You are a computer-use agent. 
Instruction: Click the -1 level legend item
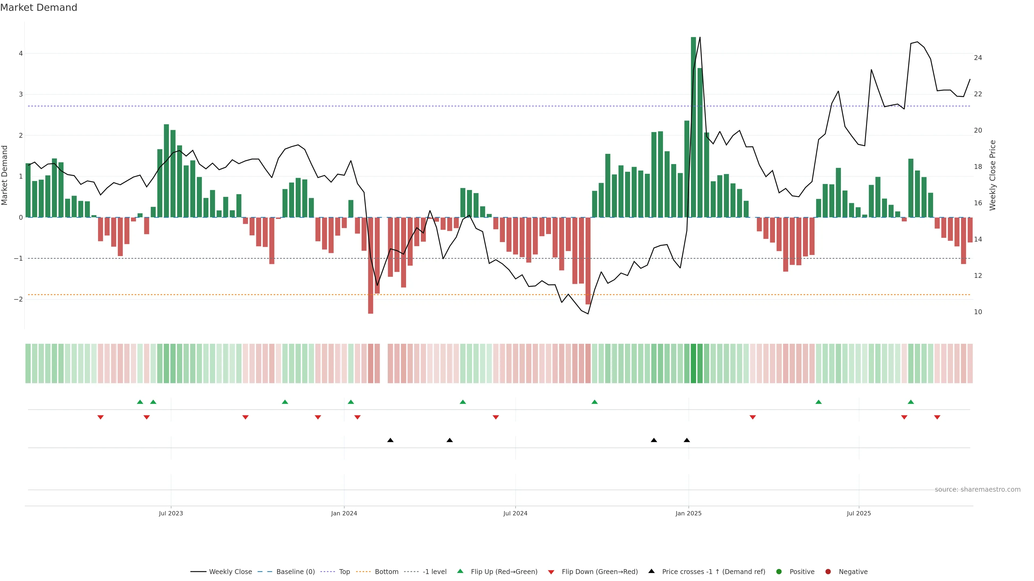(434, 572)
